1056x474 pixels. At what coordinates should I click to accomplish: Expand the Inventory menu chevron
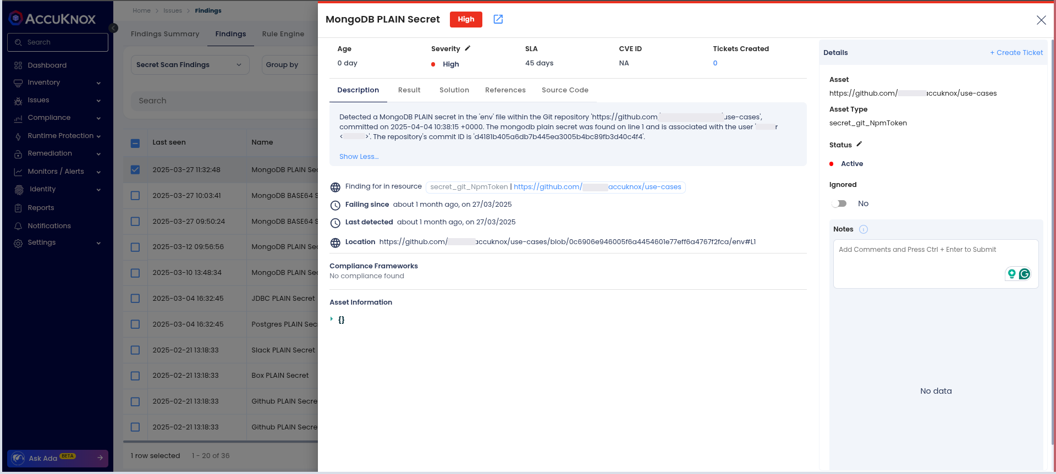tap(98, 83)
